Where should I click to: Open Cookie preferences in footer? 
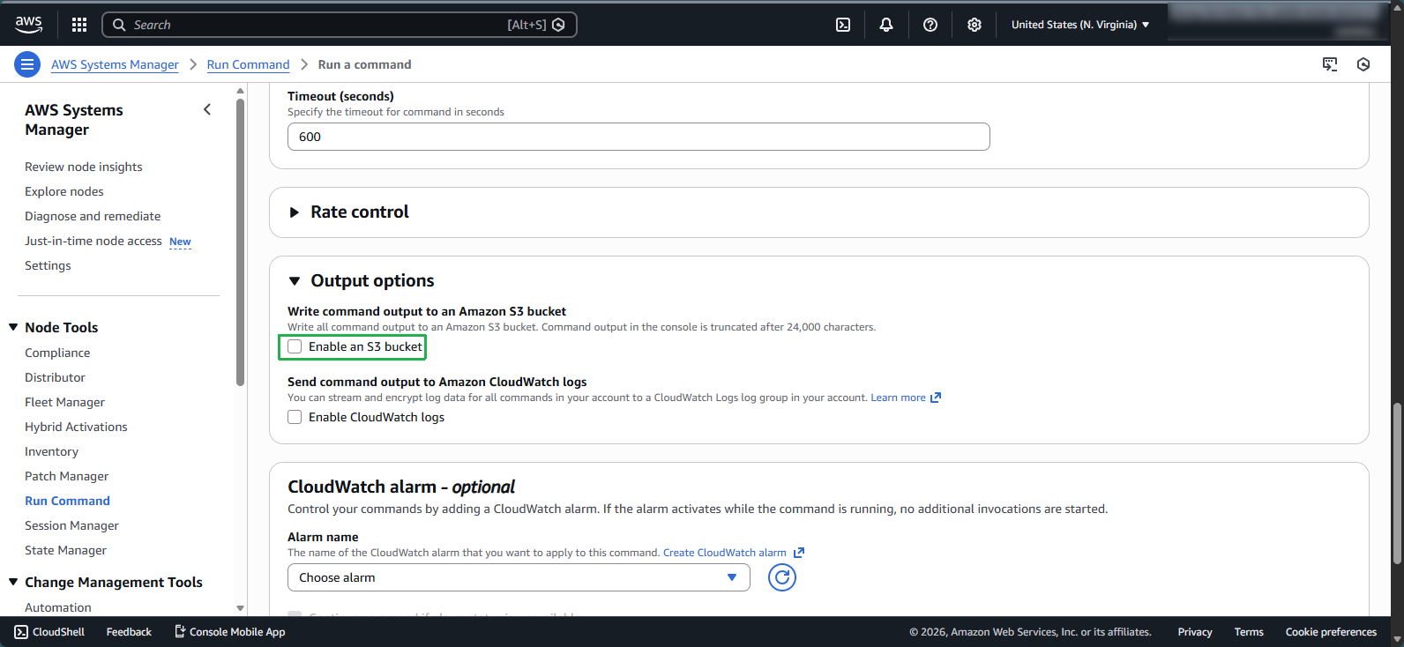click(x=1331, y=632)
